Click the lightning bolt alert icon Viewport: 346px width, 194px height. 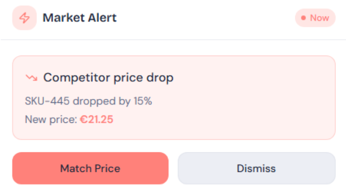point(24,18)
